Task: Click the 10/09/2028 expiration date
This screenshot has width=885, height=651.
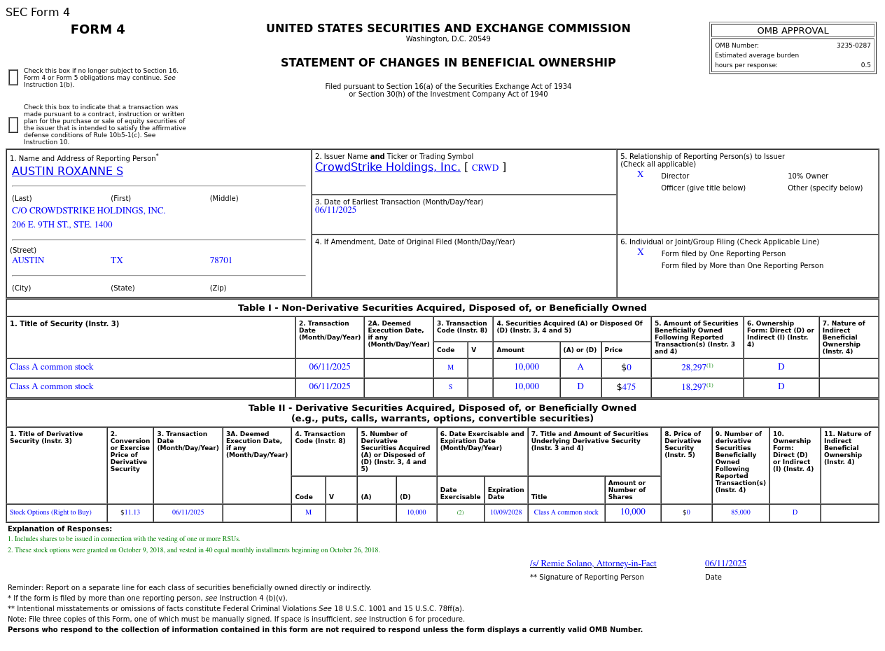Action: pyautogui.click(x=506, y=512)
